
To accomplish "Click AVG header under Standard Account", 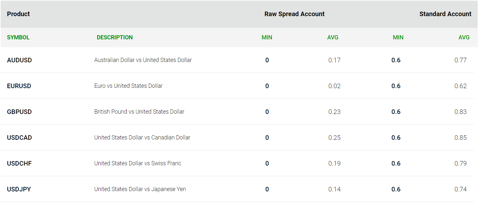I will (464, 37).
